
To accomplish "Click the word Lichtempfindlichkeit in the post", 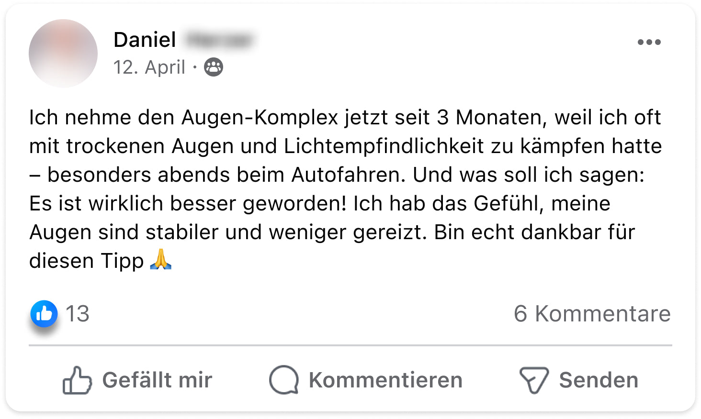I will (x=384, y=146).
